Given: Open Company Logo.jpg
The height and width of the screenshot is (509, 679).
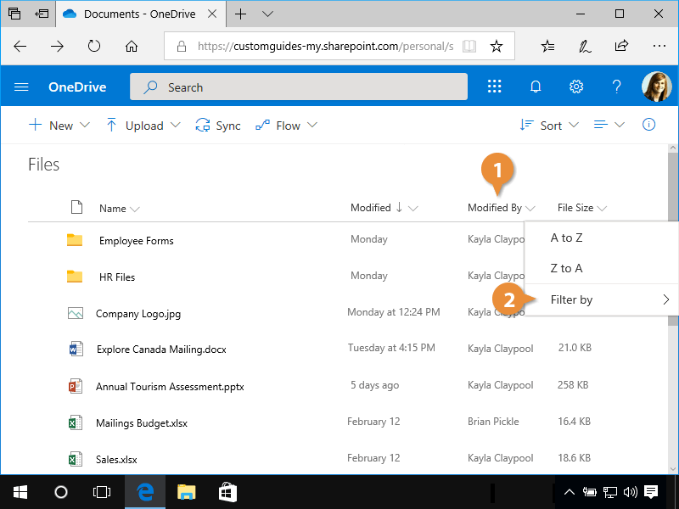Looking at the screenshot, I should click(x=138, y=314).
